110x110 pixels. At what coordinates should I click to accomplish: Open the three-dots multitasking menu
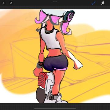(x=55, y=2)
